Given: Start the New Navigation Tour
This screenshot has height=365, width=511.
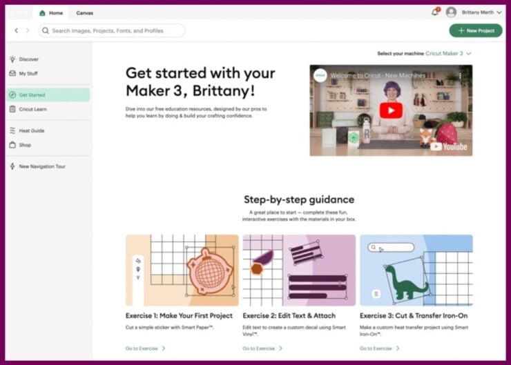Looking at the screenshot, I should click(x=48, y=166).
